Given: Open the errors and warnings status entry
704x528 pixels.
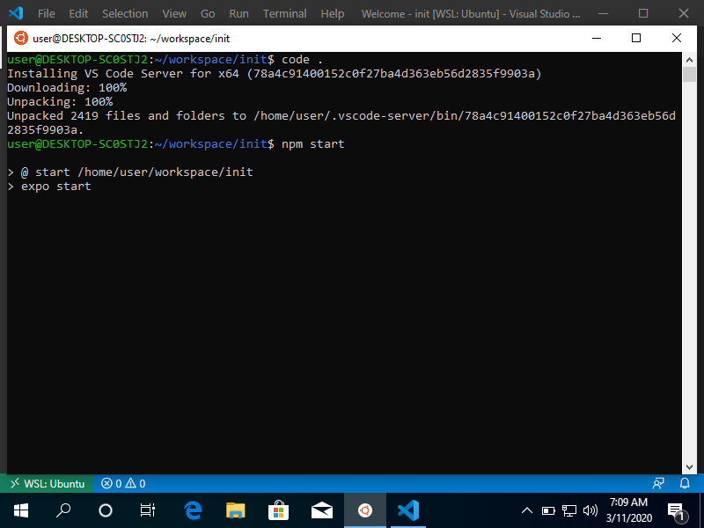Looking at the screenshot, I should tap(123, 483).
